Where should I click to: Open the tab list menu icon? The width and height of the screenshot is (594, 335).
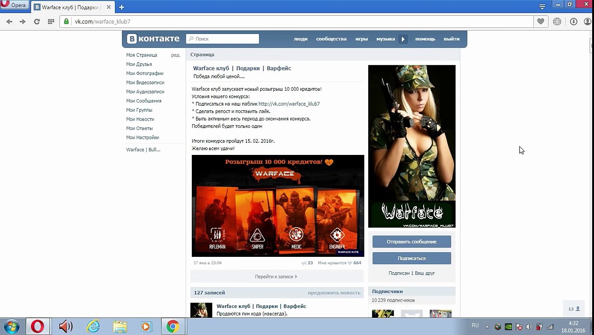point(542,7)
